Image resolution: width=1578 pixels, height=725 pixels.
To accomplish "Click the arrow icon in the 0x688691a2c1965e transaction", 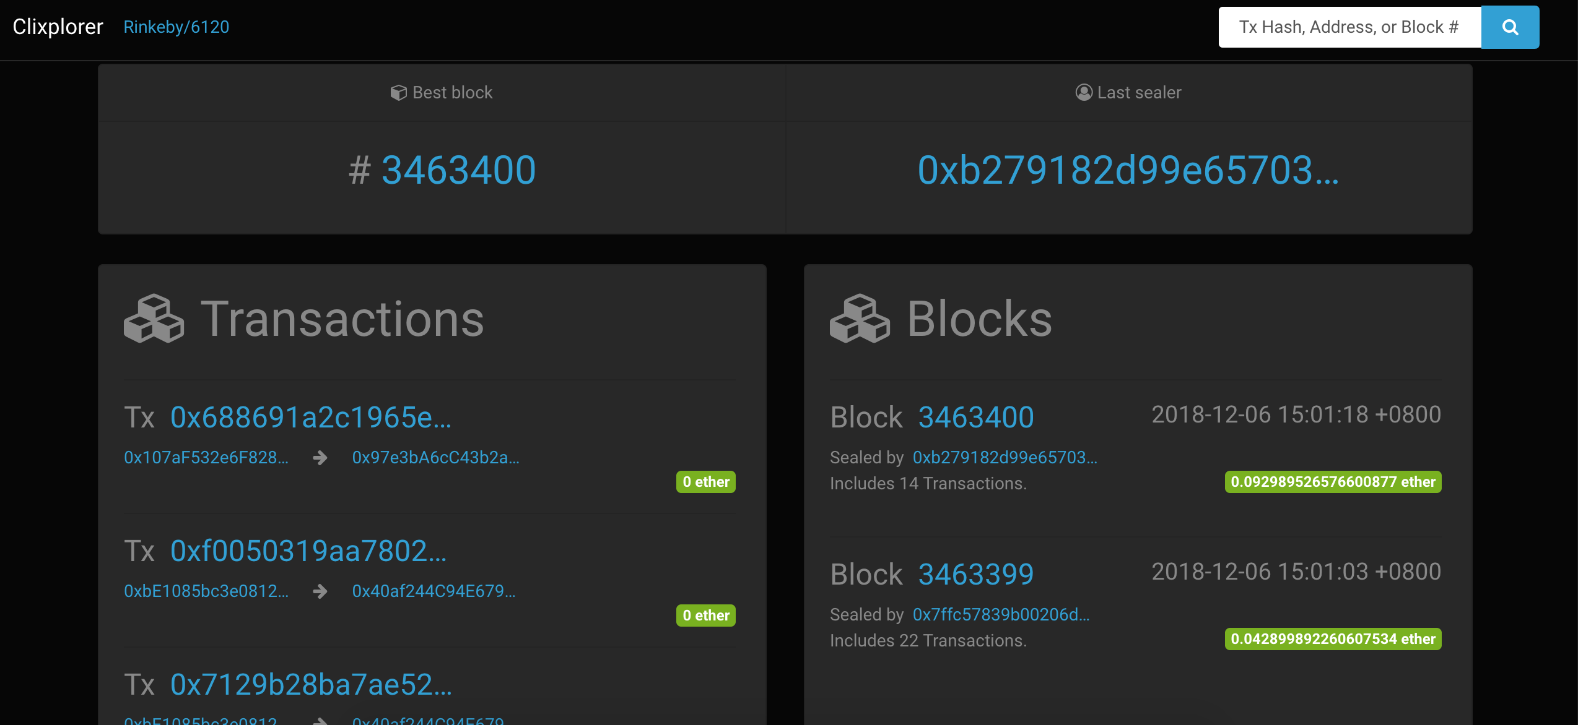I will click(x=320, y=458).
